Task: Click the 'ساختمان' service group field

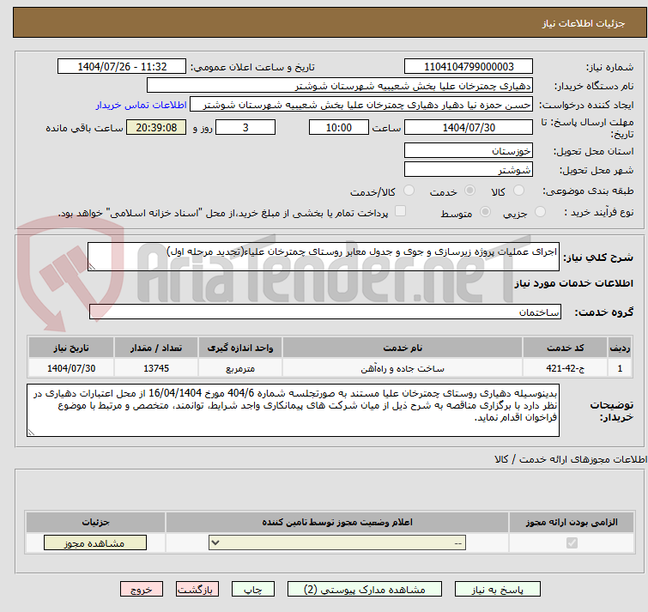Action: pyautogui.click(x=324, y=312)
